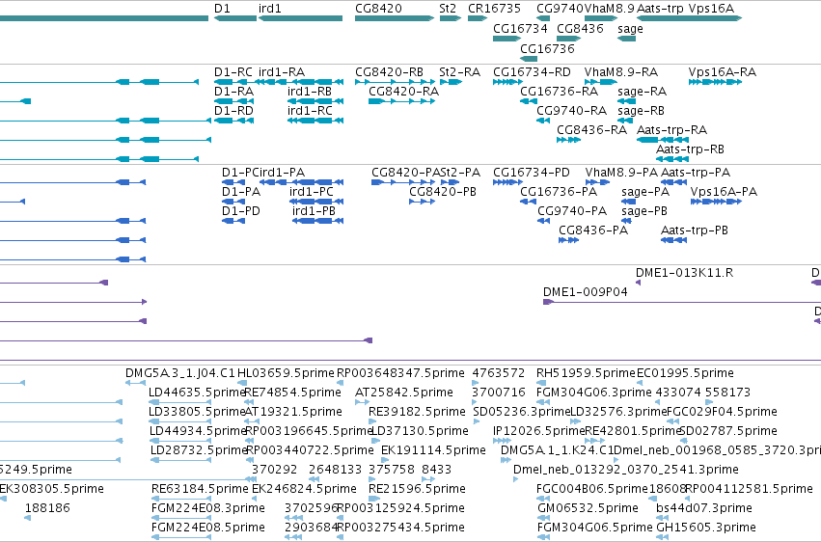The width and height of the screenshot is (821, 542).
Task: Click the VhaM8.9-RA transcript label
Action: pyautogui.click(x=621, y=71)
